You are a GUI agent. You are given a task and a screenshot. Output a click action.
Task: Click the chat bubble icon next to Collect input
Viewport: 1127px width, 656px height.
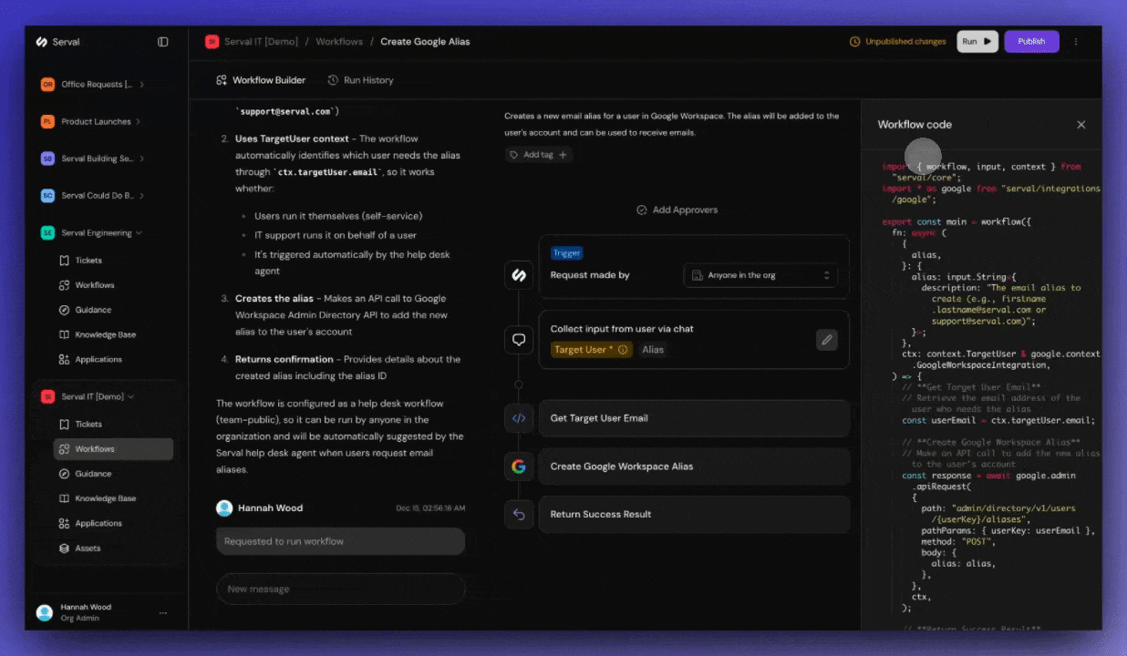point(519,339)
